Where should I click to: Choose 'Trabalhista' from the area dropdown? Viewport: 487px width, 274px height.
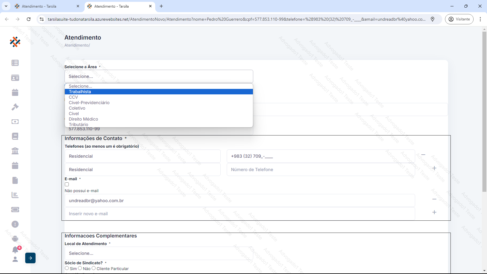point(80,92)
